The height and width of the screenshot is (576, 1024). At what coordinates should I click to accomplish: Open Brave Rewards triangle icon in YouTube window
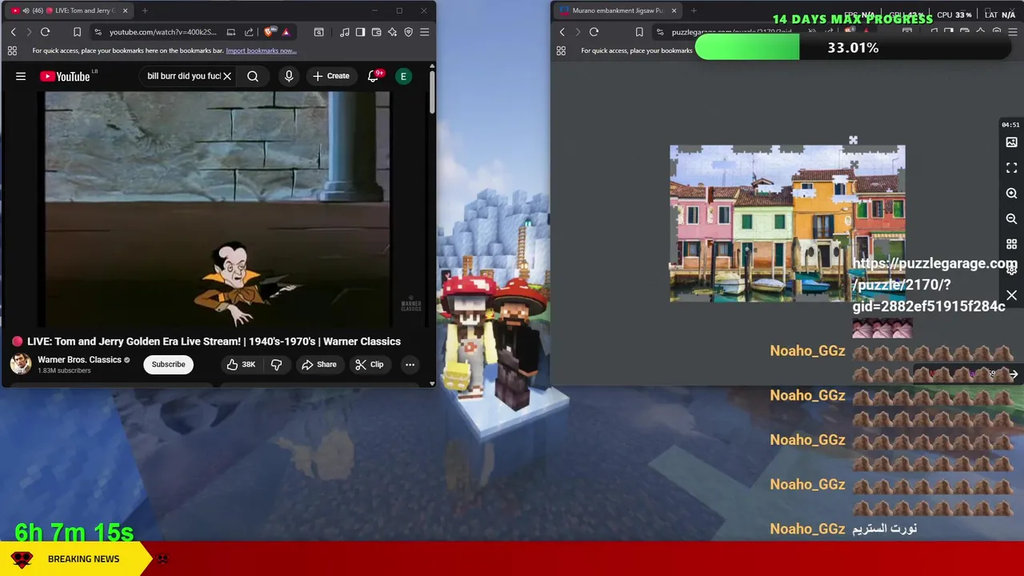click(286, 32)
